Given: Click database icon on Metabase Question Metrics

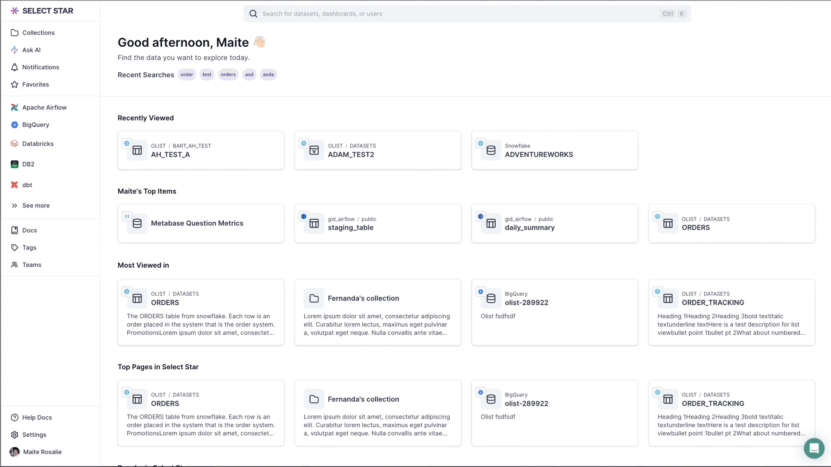Looking at the screenshot, I should pos(137,224).
